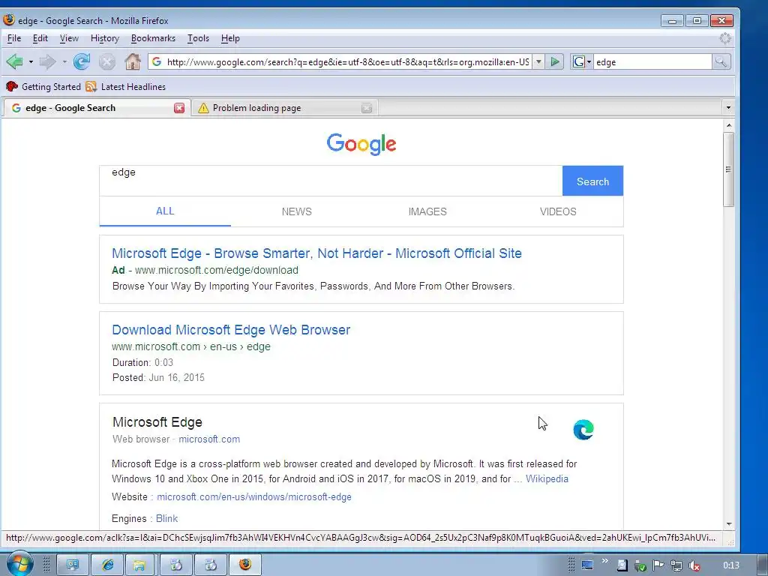Open the Latest Headlines bookmark
Image resolution: width=768 pixels, height=576 pixels.
[126, 87]
